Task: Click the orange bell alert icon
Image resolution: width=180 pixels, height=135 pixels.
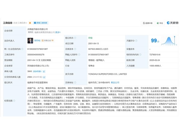Action: 30,23
